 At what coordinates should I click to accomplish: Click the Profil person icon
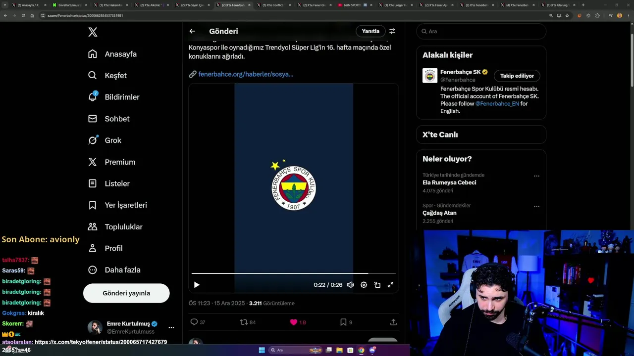93,248
